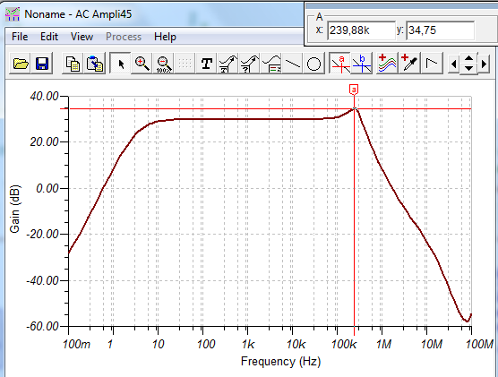498x377 pixels.
Task: Click the 10M frequency axis value
Action: pyautogui.click(x=432, y=344)
